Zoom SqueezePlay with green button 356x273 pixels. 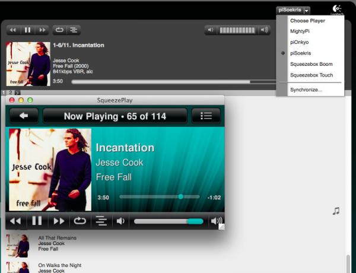[x=30, y=100]
